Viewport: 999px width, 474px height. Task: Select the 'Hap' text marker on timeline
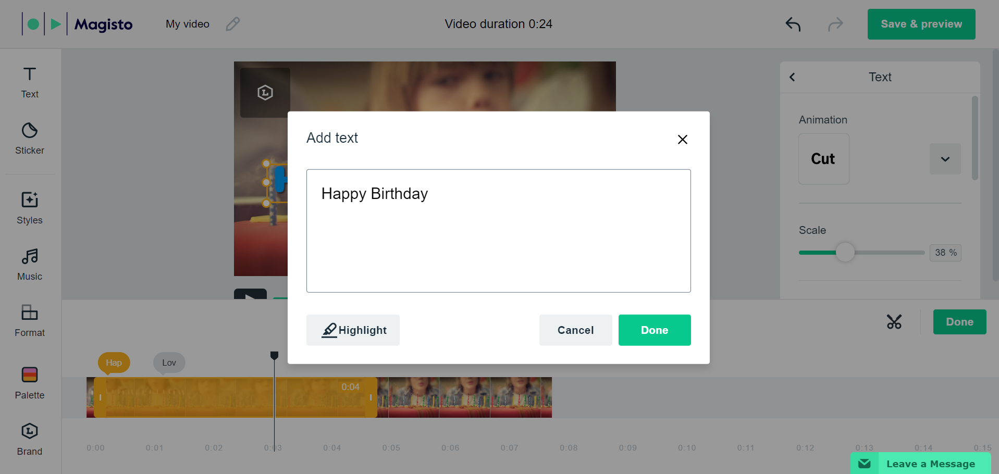click(x=114, y=363)
